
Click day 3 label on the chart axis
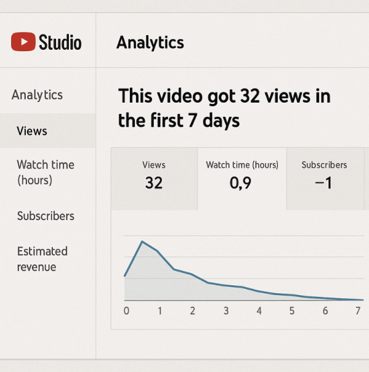point(226,311)
